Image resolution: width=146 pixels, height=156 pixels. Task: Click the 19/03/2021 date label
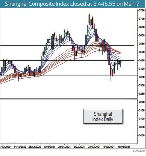[x=124, y=147]
